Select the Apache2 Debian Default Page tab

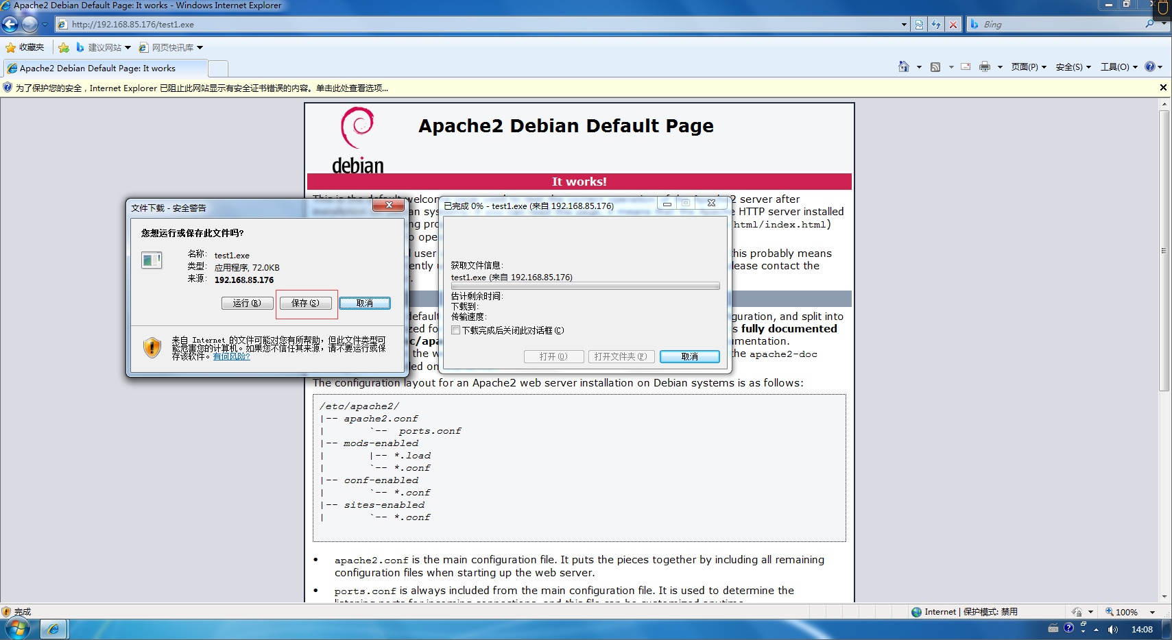(106, 69)
